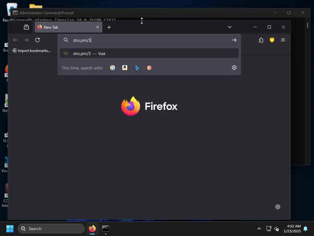Open the Extensions puzzle icon

click(x=261, y=40)
